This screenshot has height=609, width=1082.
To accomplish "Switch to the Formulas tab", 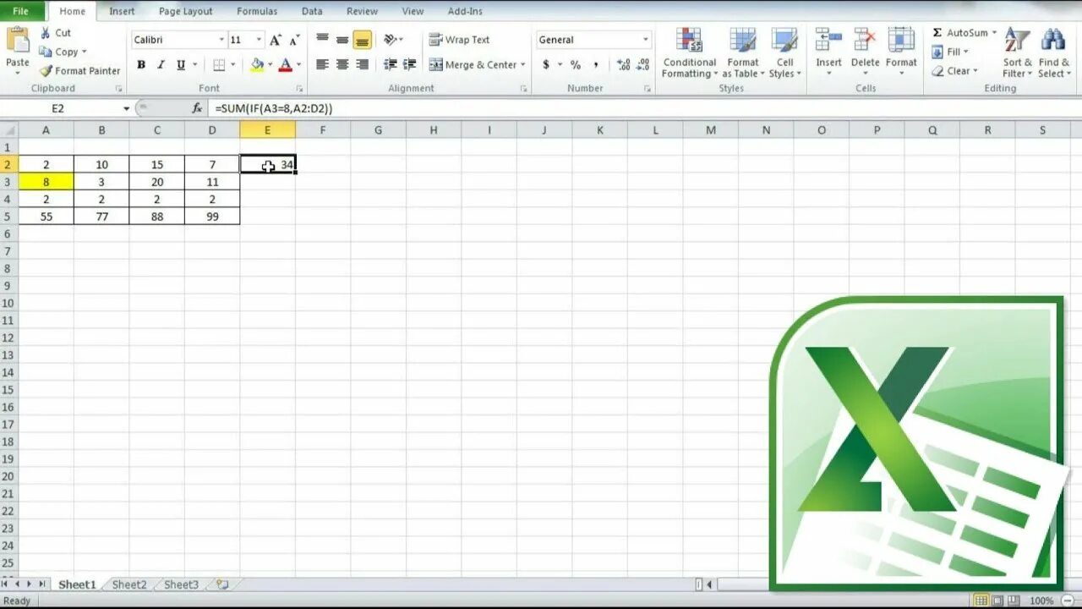I will 256,11.
